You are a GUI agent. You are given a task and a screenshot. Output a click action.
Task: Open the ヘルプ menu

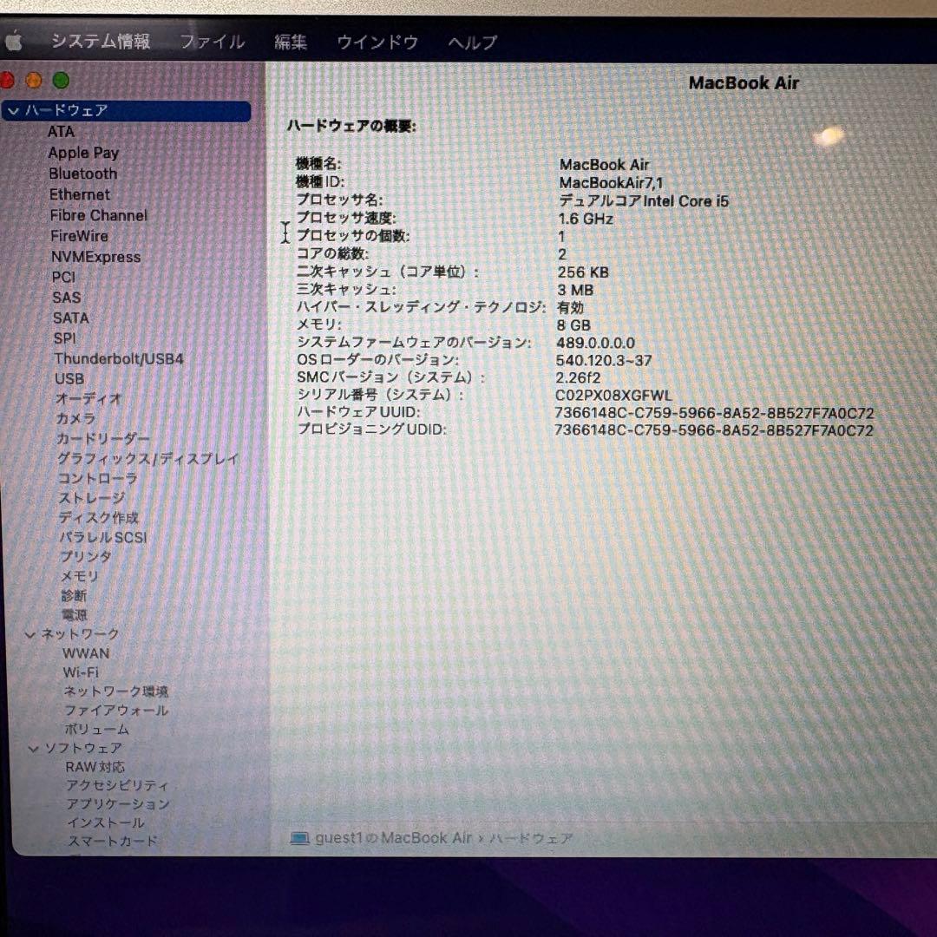[x=470, y=40]
